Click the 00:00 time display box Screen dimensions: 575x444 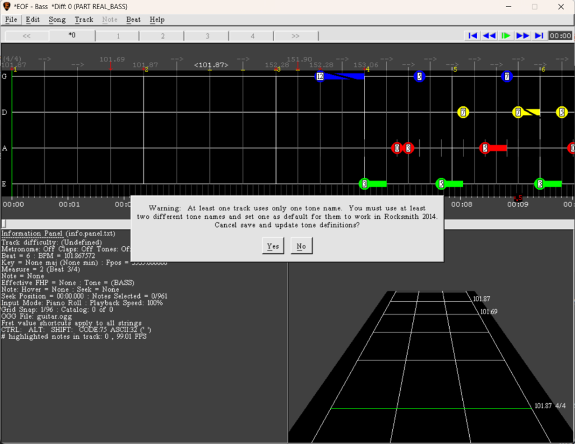(560, 36)
